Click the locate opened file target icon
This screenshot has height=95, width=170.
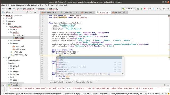coord(27,12)
